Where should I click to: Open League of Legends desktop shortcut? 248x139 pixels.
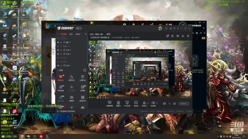click(24, 16)
